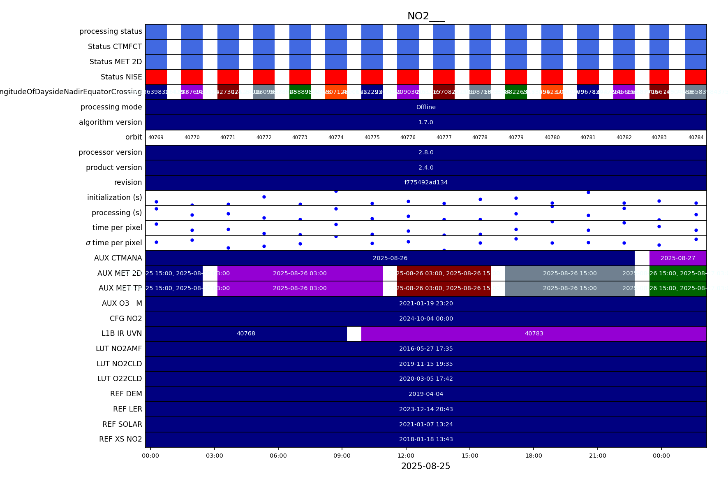Click the REF DEM row label

click(x=126, y=394)
